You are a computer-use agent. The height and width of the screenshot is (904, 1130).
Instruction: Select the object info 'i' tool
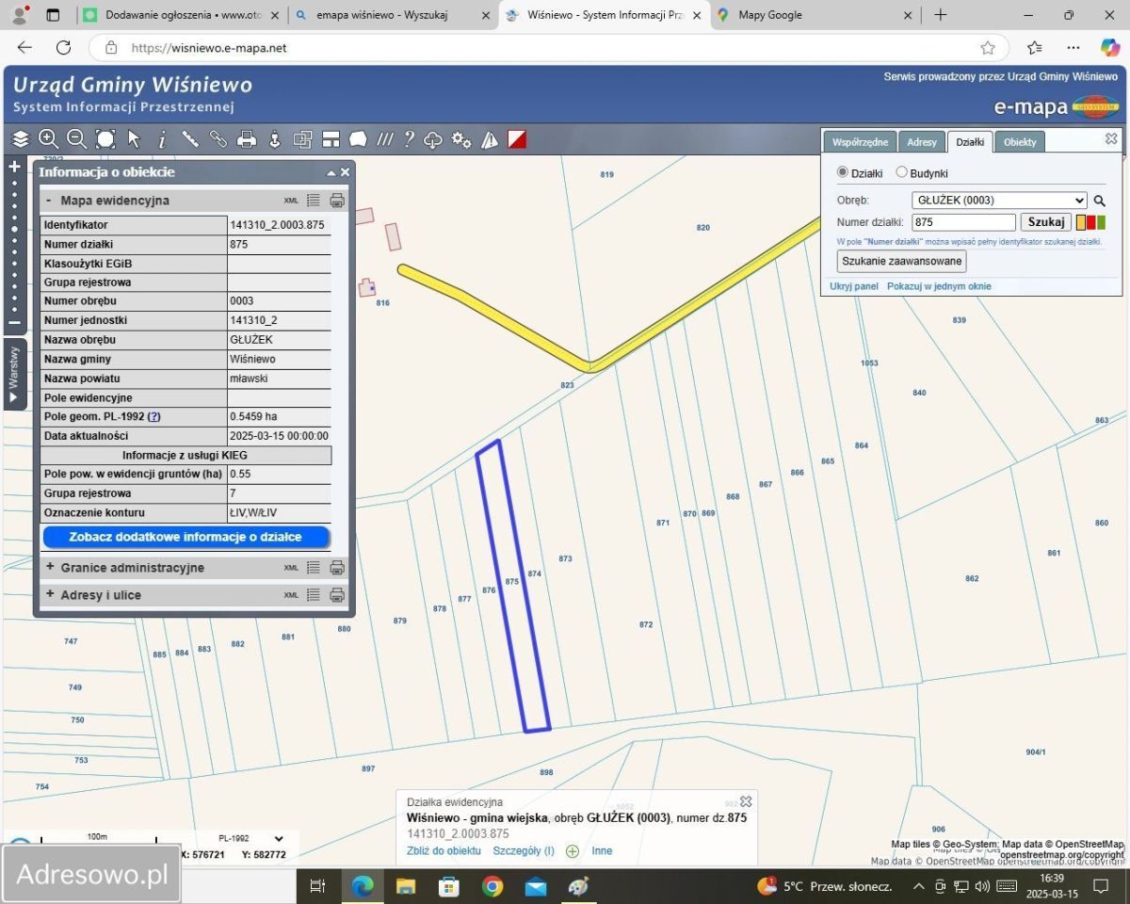162,139
